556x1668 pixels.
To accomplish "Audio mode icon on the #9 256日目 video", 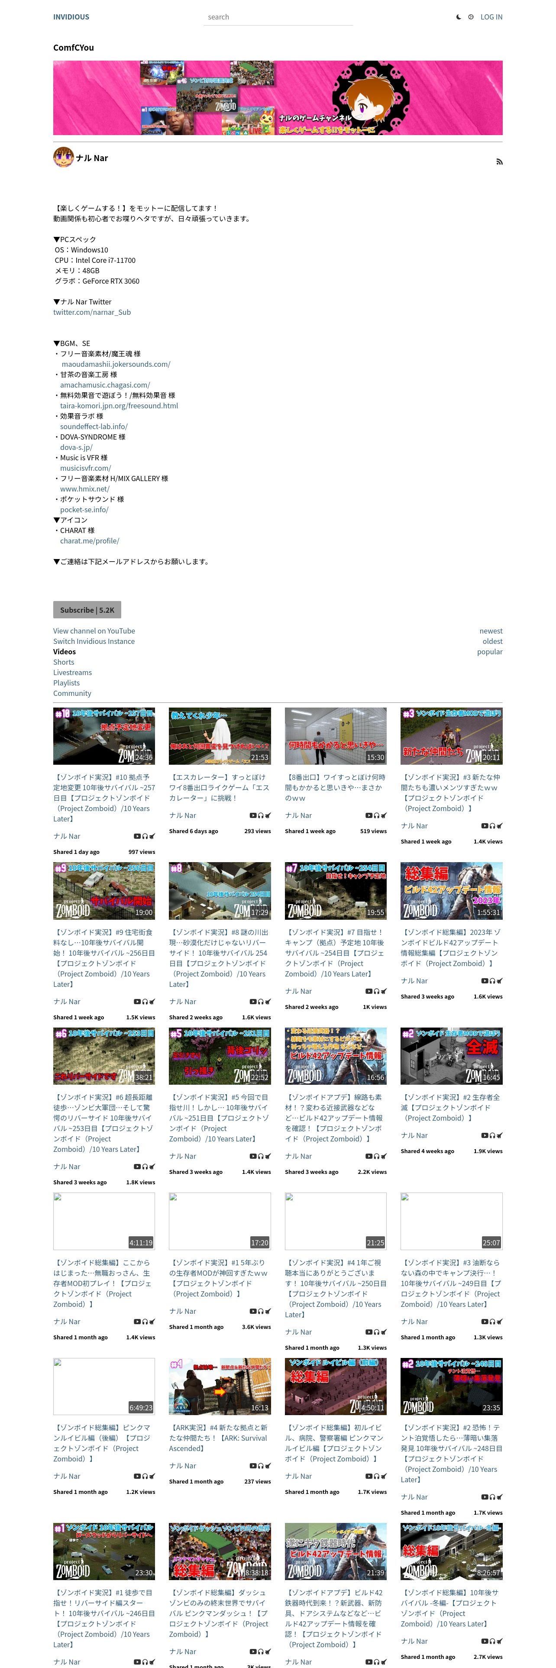I will tap(145, 1001).
